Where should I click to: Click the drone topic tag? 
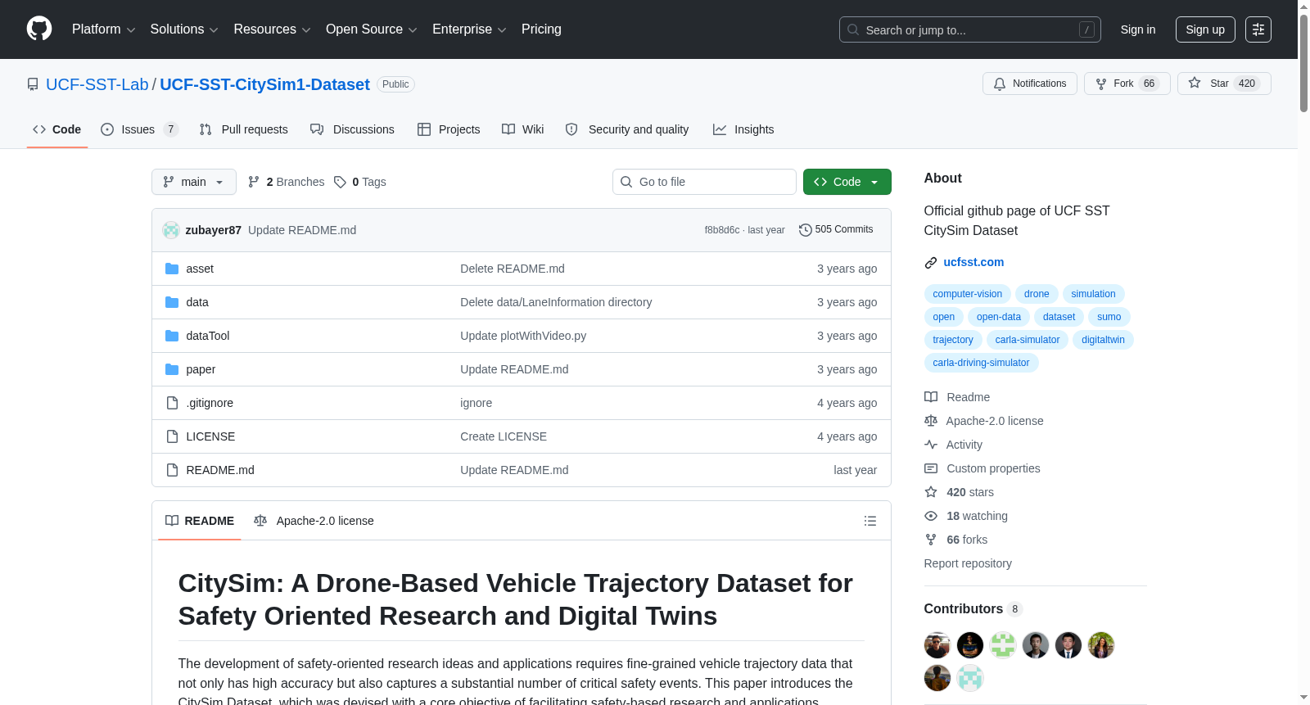[1037, 294]
